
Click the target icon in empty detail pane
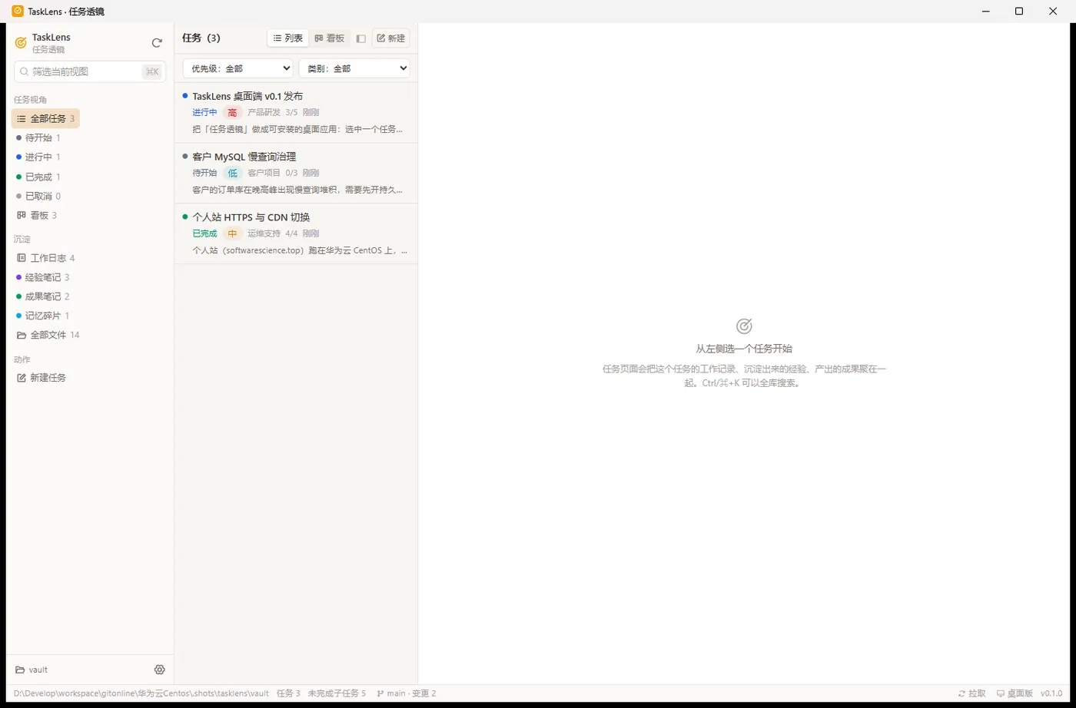(744, 326)
